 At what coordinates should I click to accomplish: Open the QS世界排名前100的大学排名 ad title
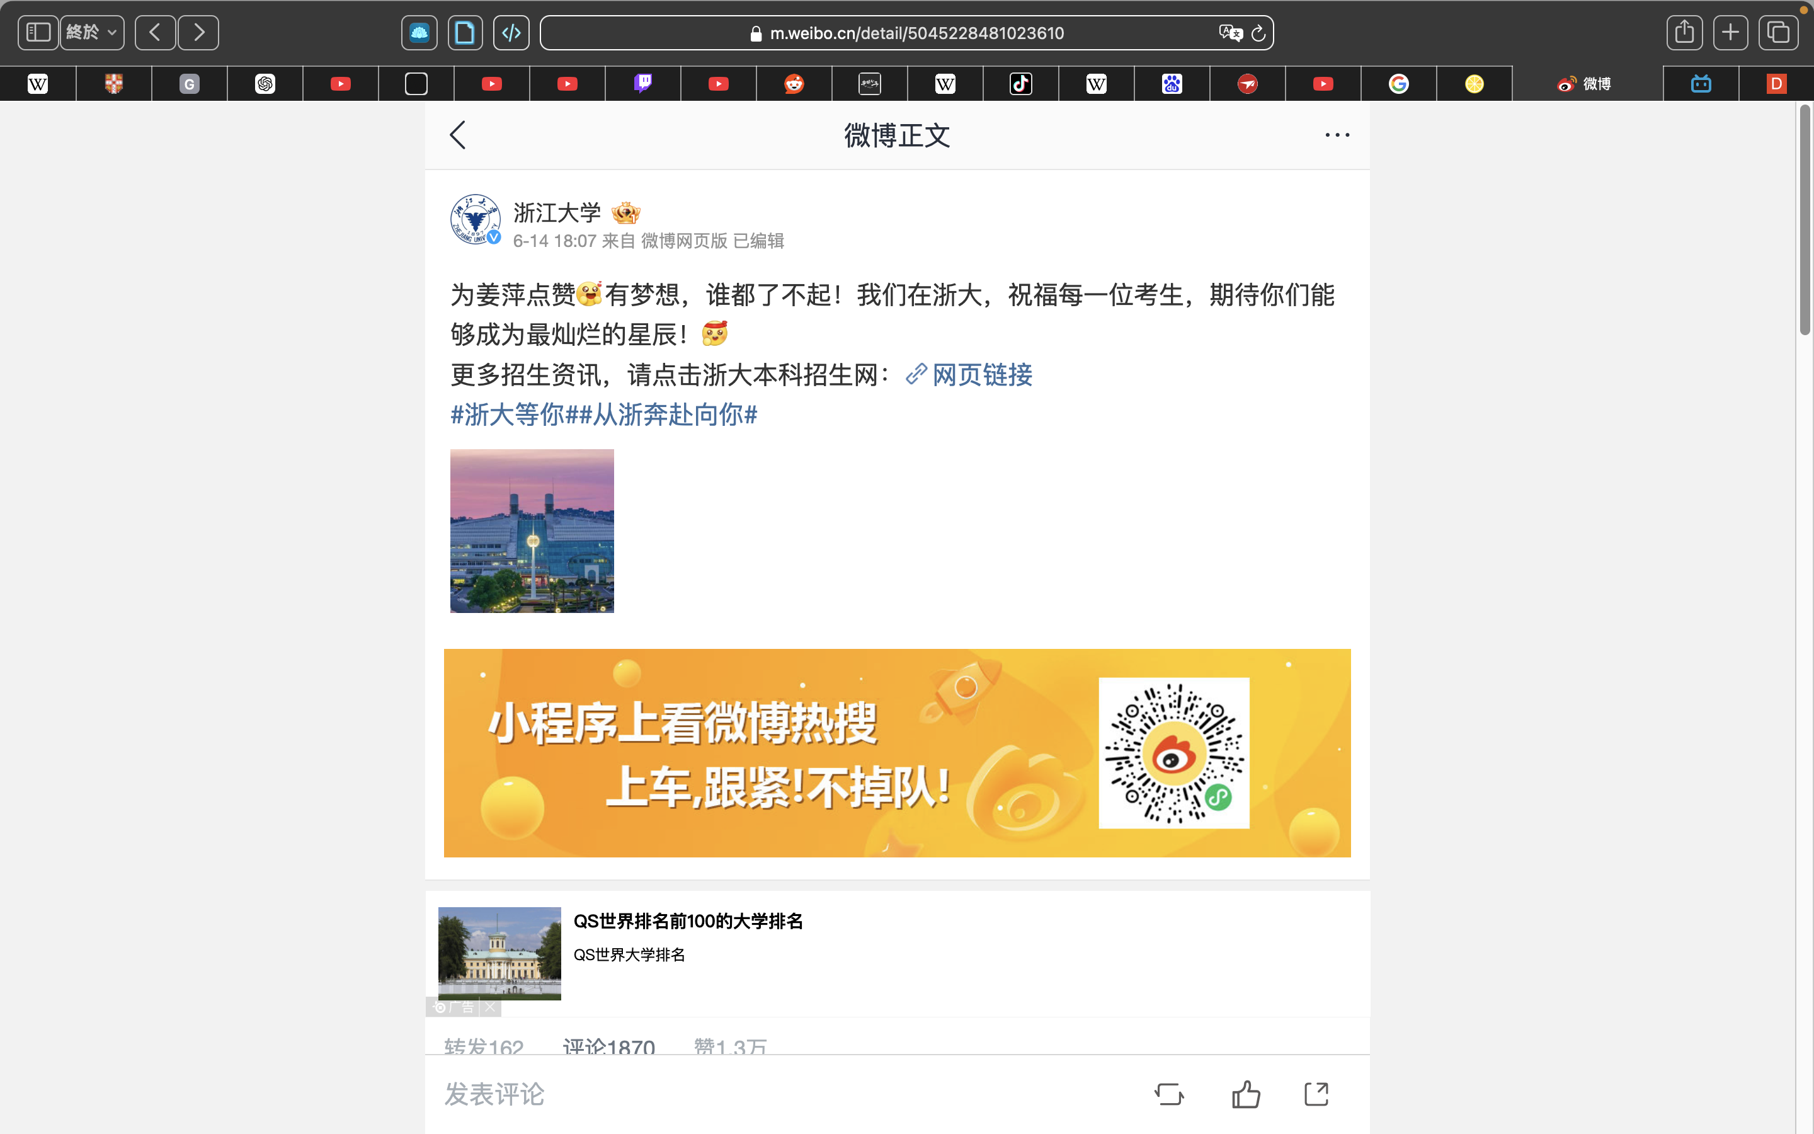(687, 921)
